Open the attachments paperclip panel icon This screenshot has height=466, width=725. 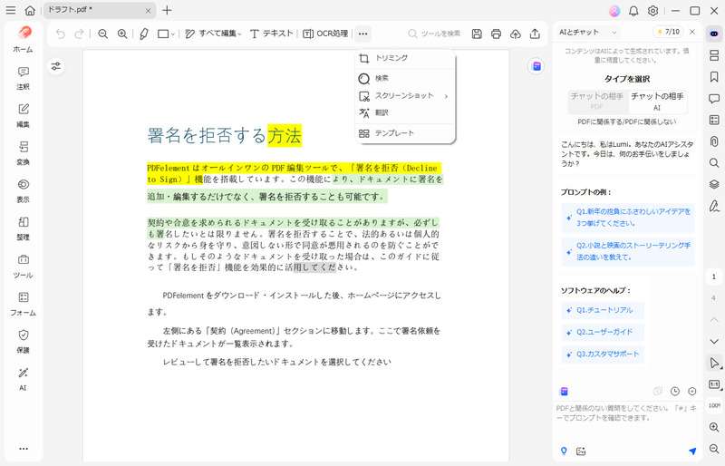(x=714, y=141)
